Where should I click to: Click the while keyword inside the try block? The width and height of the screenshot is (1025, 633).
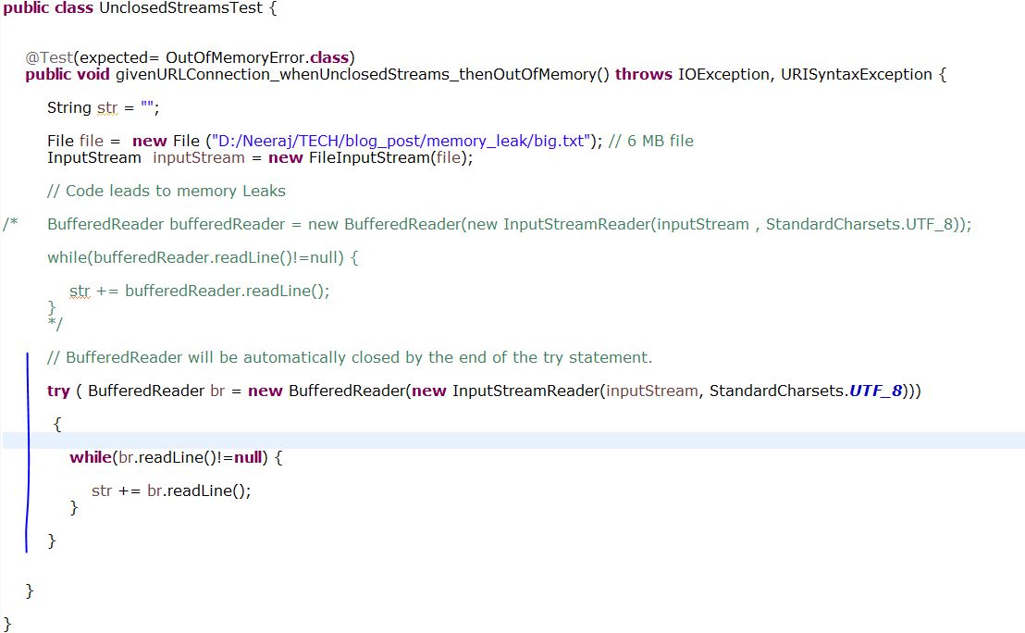tap(89, 457)
